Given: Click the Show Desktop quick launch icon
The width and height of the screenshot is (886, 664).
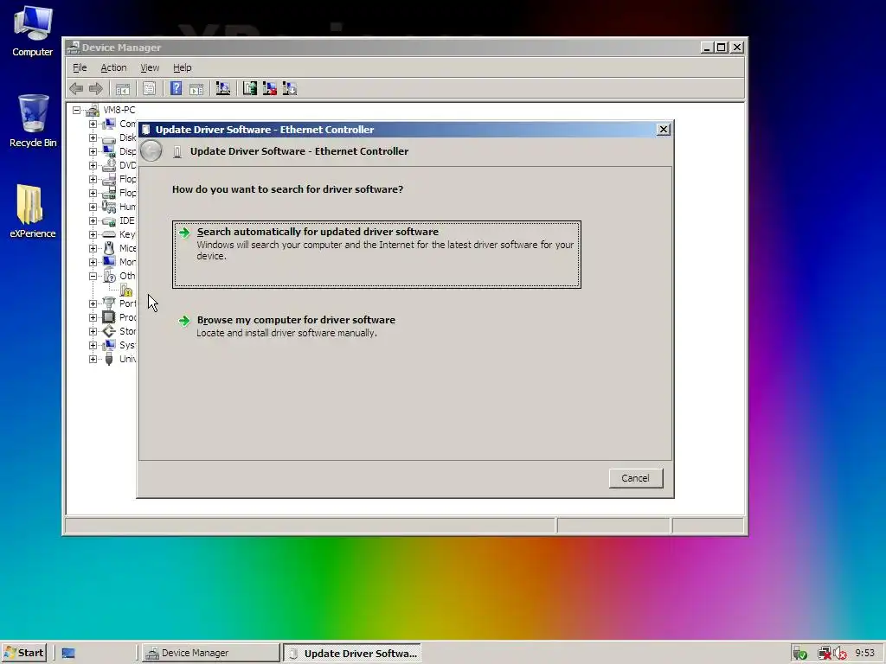Looking at the screenshot, I should point(68,654).
